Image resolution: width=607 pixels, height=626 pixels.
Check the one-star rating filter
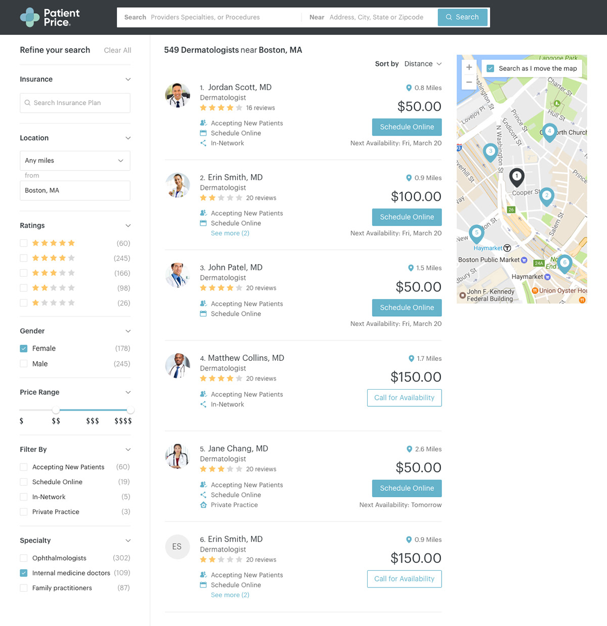pos(24,303)
